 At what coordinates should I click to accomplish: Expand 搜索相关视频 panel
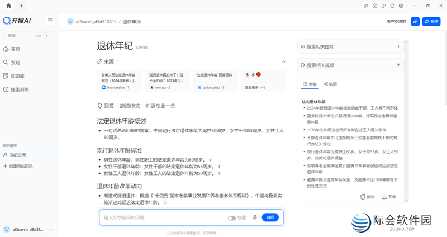(x=398, y=65)
